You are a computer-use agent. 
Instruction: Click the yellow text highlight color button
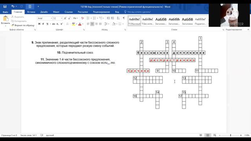point(73,24)
